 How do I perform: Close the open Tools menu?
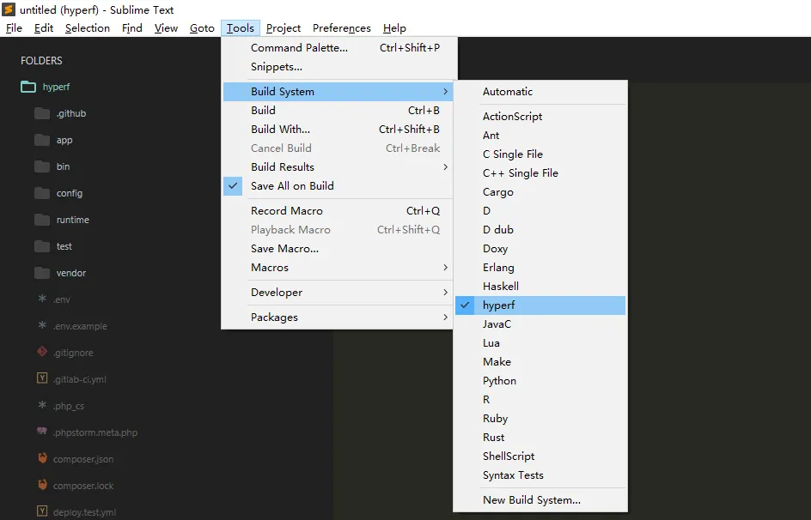(x=240, y=27)
